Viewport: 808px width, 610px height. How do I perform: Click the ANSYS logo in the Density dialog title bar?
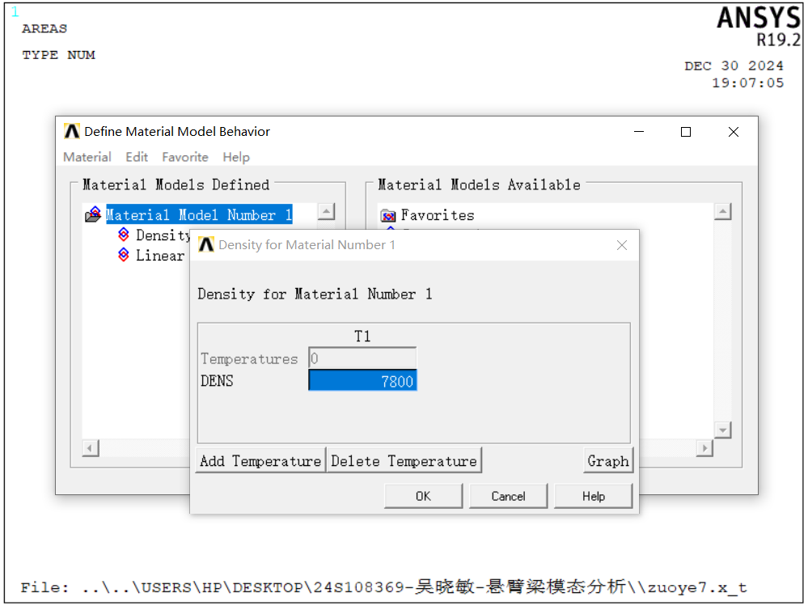click(206, 244)
